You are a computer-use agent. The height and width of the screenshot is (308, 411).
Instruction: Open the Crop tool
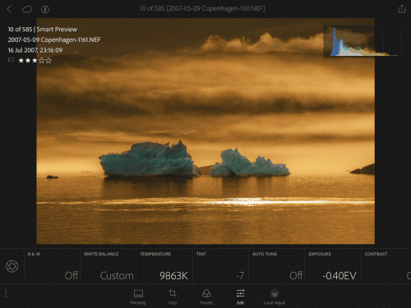[x=172, y=297]
